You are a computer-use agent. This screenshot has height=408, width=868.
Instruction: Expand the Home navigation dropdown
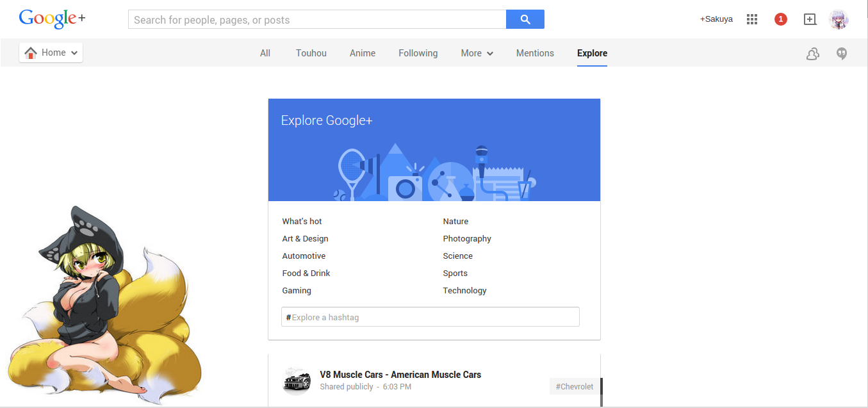pos(51,53)
